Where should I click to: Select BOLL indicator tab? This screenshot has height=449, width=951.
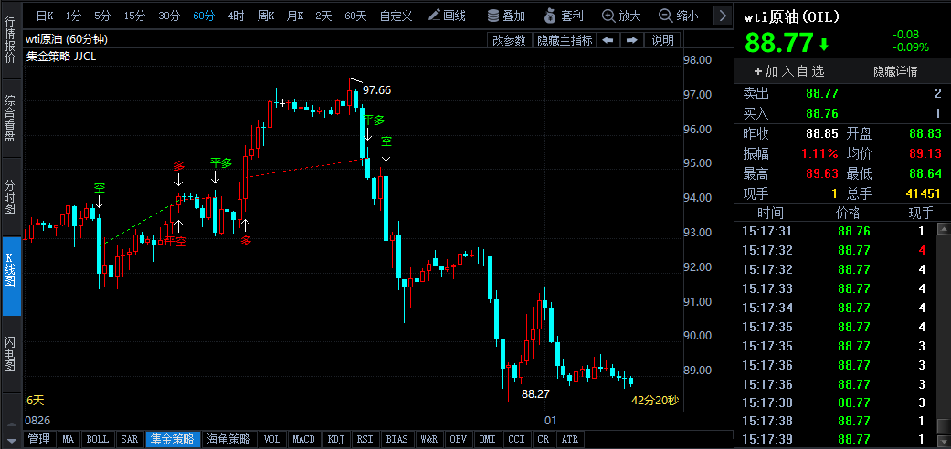(x=97, y=439)
